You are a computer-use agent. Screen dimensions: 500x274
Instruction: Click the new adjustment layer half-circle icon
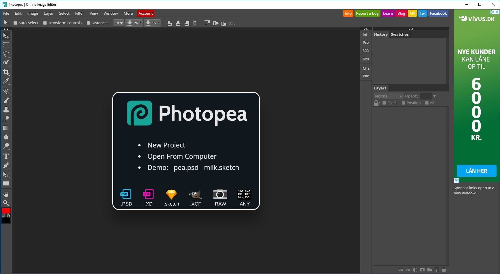point(415,270)
